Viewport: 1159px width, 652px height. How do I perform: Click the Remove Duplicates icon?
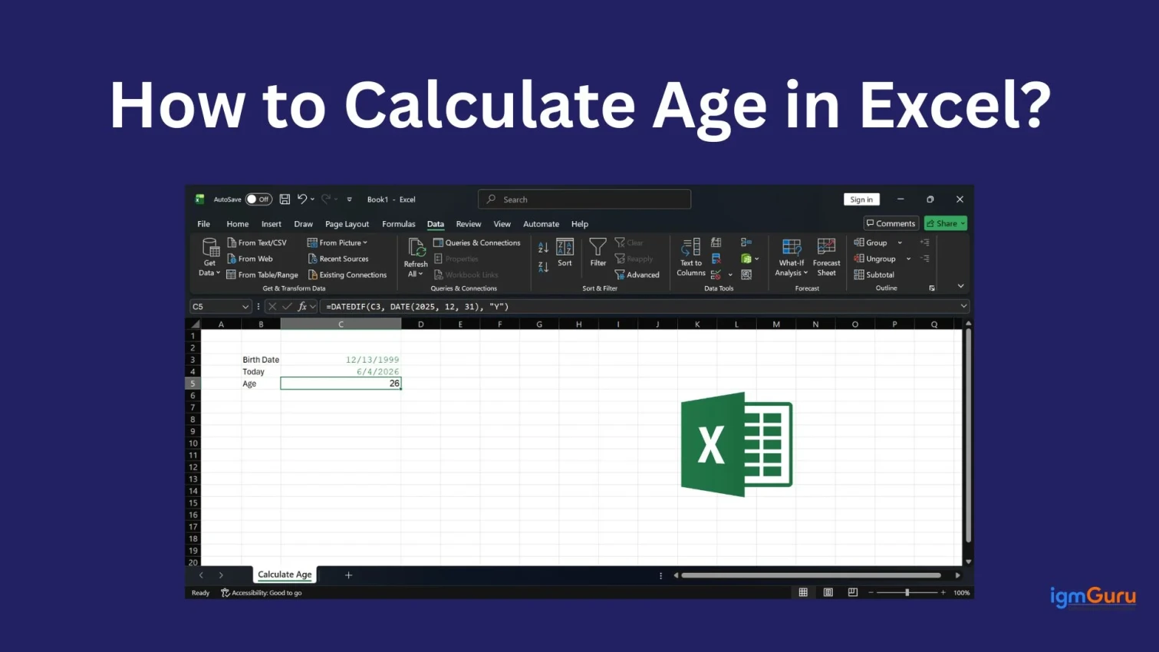716,258
